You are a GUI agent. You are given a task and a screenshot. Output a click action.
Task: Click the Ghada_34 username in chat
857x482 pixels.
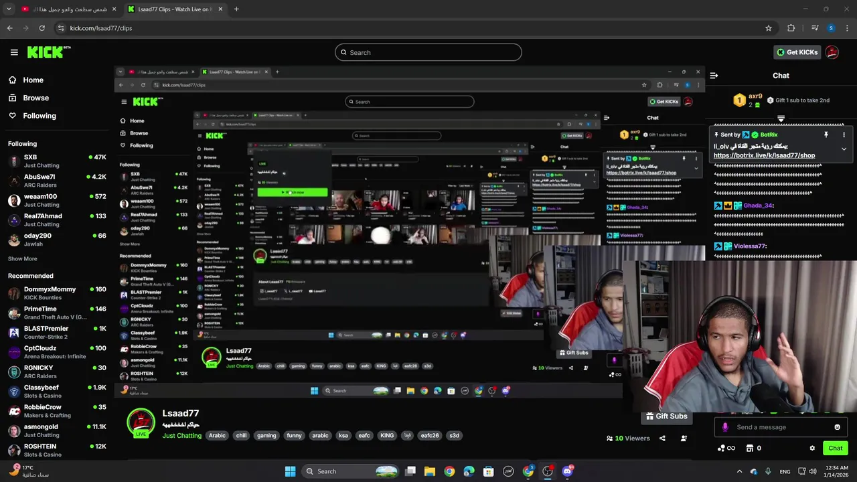[758, 206]
